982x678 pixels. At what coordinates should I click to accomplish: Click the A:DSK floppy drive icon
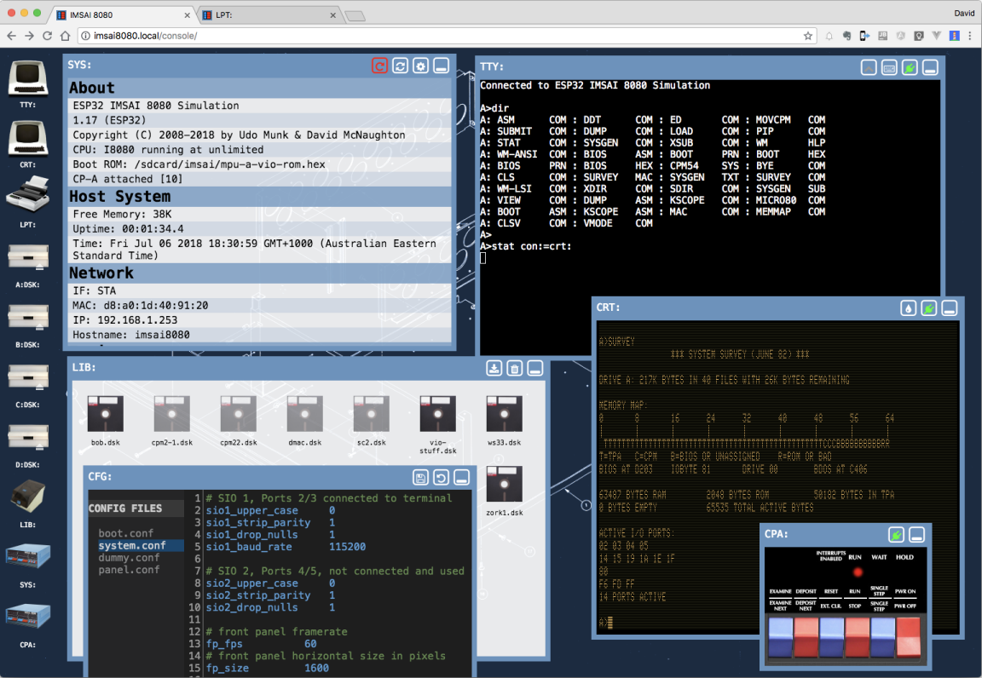click(27, 257)
